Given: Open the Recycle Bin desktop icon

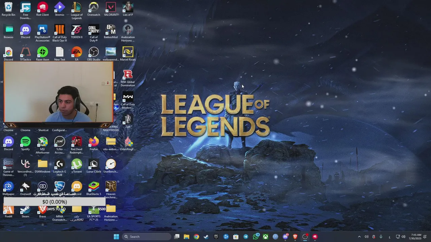Looking at the screenshot, I should tap(8, 9).
